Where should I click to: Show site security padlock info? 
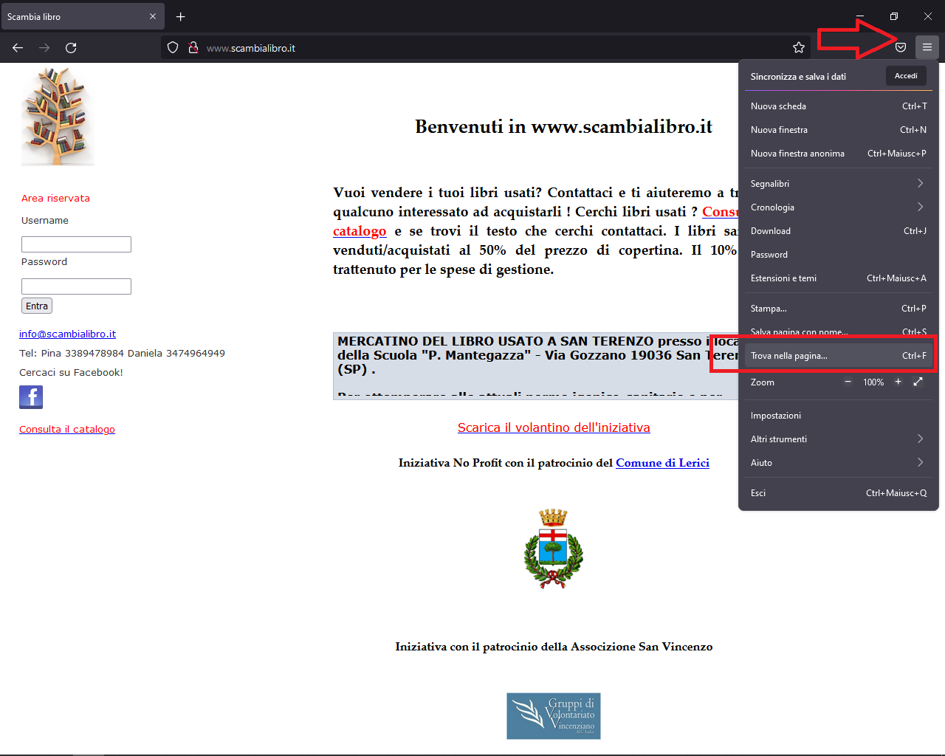point(193,47)
